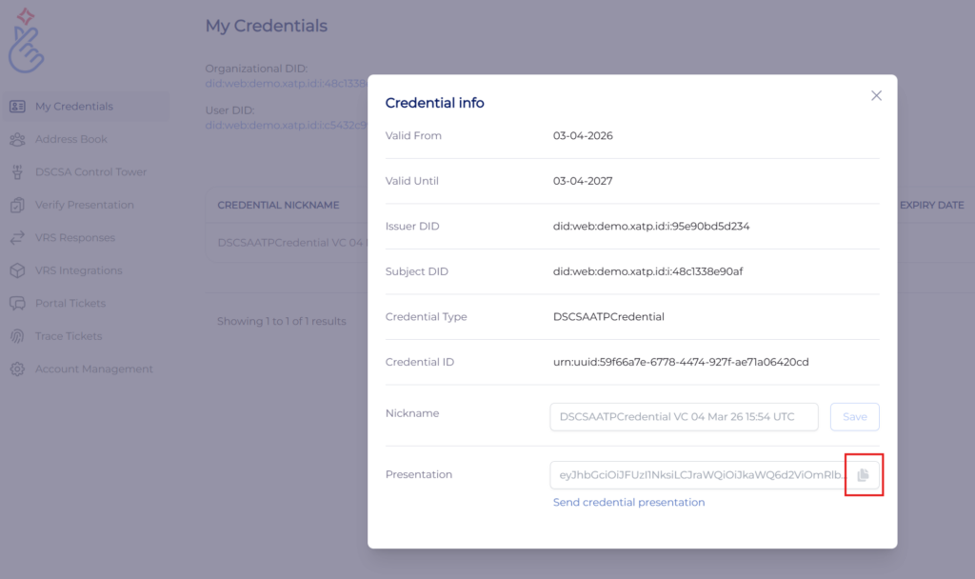
Task: Close the Credential info dialog
Action: coord(876,96)
